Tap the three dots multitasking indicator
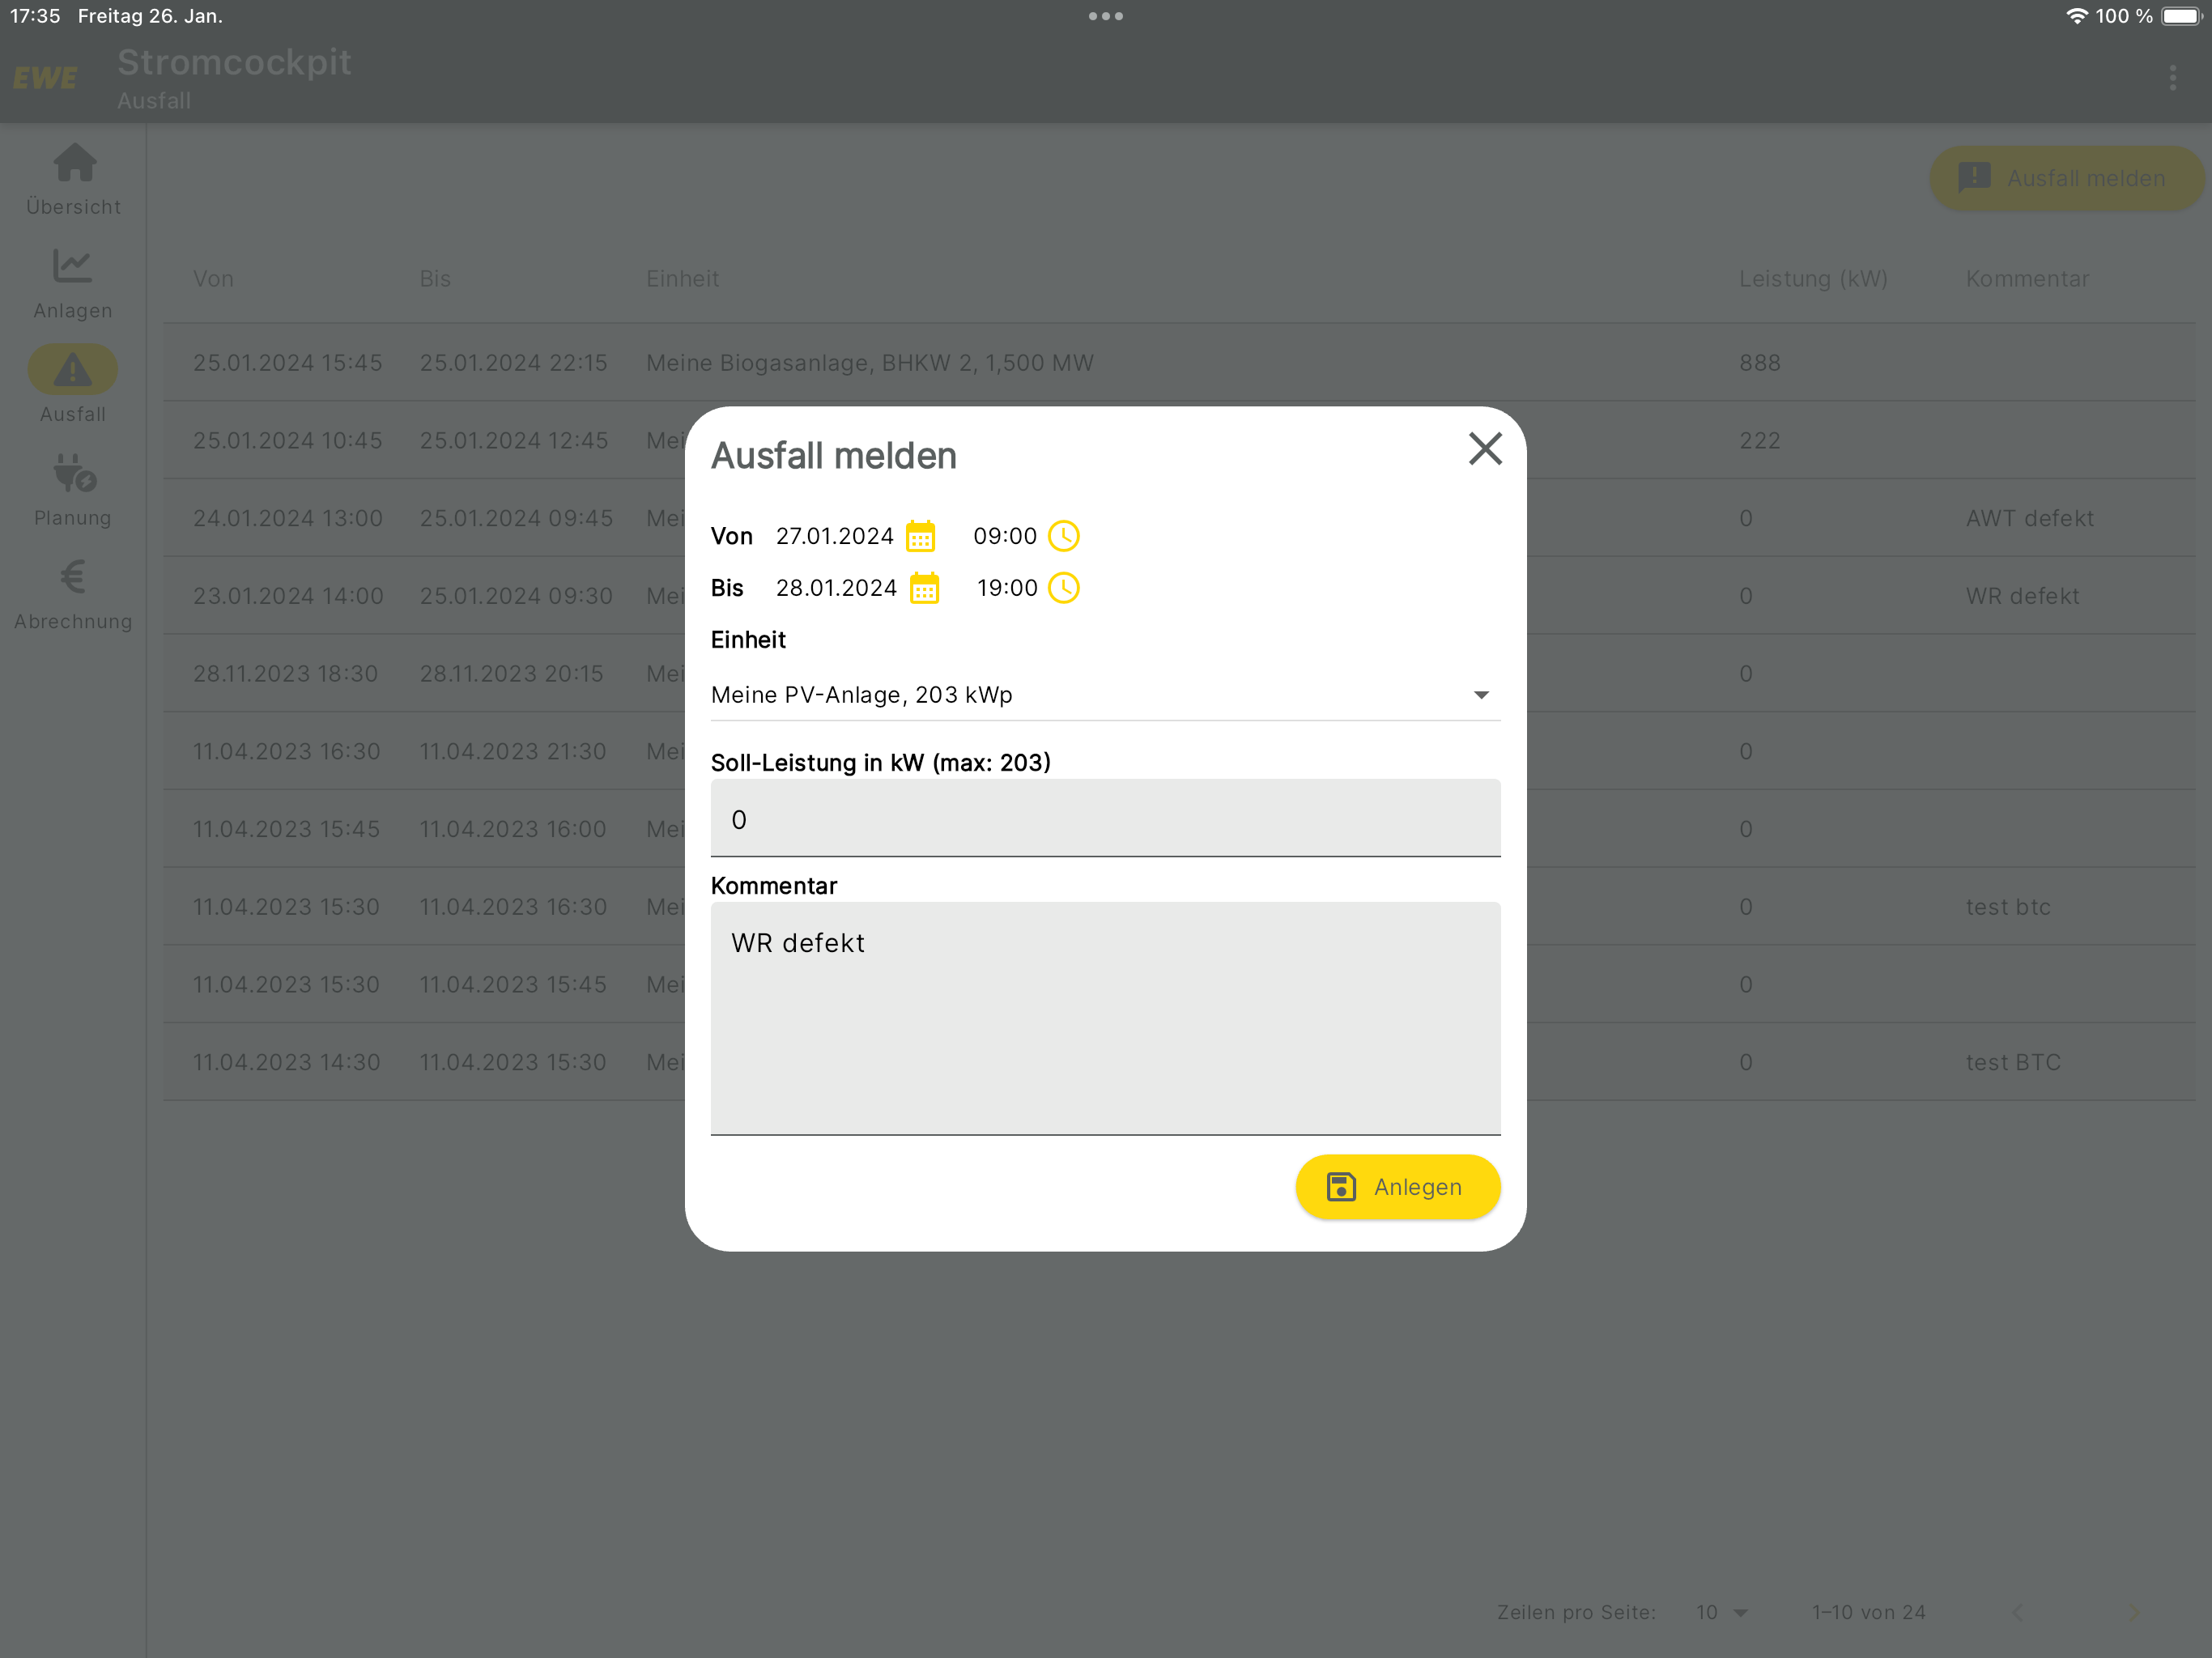2212x1658 pixels. pos(1105,16)
